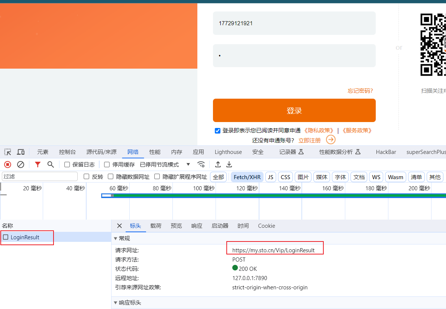This screenshot has height=309, width=446.
Task: Click the phone number input field
Action: tap(294, 23)
